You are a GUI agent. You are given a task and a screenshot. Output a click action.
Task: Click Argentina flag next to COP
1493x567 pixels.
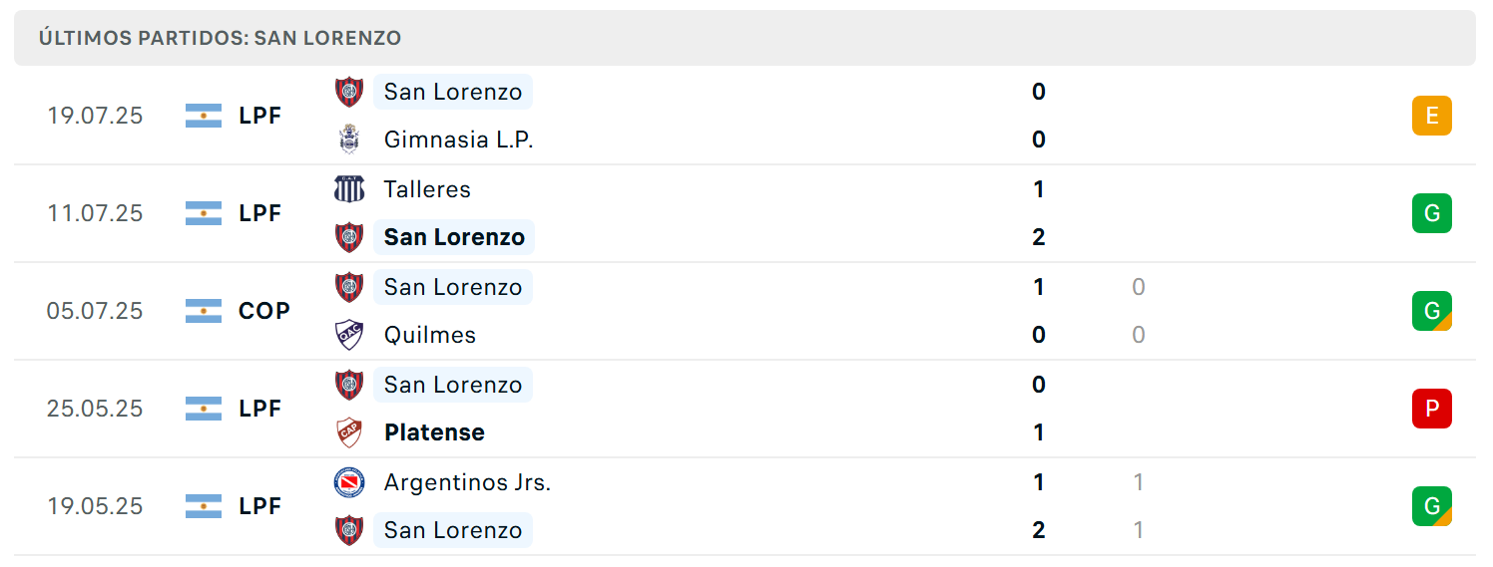(x=204, y=311)
